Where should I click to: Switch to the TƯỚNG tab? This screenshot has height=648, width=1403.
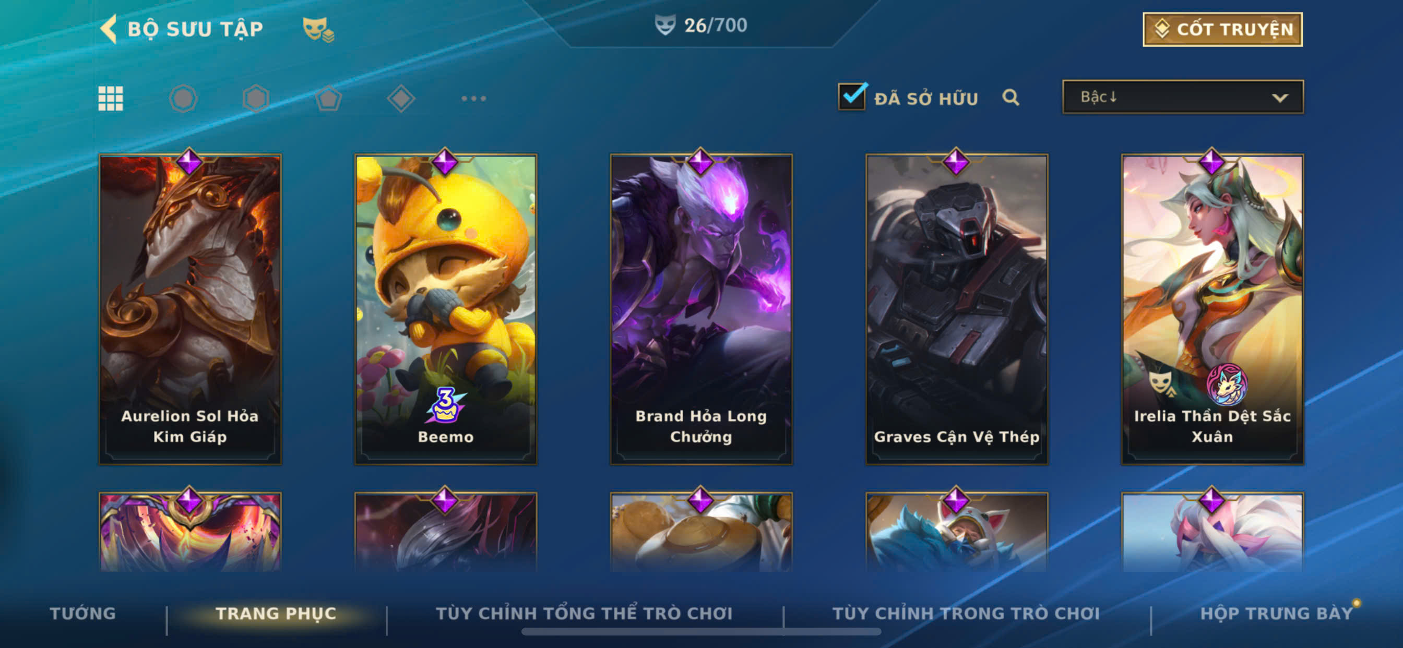click(x=83, y=613)
